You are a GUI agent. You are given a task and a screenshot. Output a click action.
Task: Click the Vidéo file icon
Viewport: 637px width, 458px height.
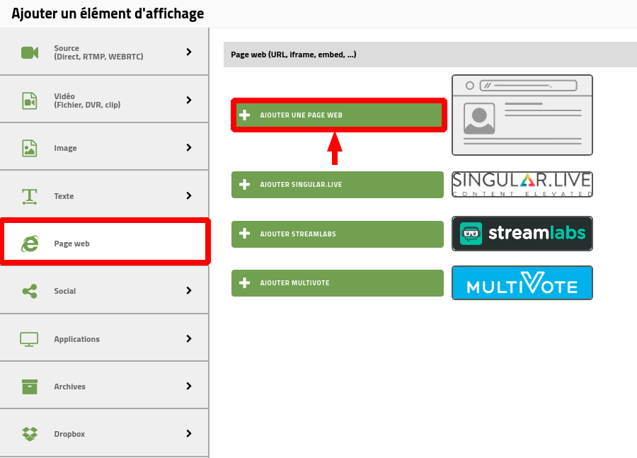(30, 101)
